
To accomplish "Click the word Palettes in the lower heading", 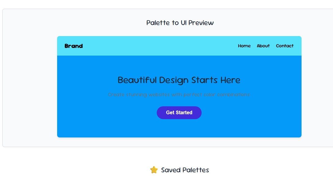I will 196,170.
